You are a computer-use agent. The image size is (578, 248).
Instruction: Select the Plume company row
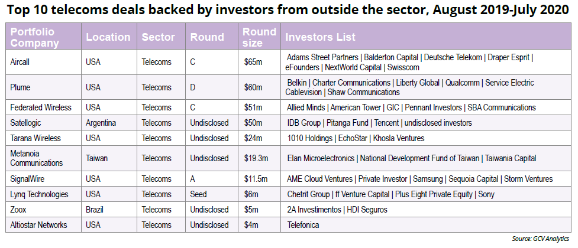pyautogui.click(x=22, y=87)
